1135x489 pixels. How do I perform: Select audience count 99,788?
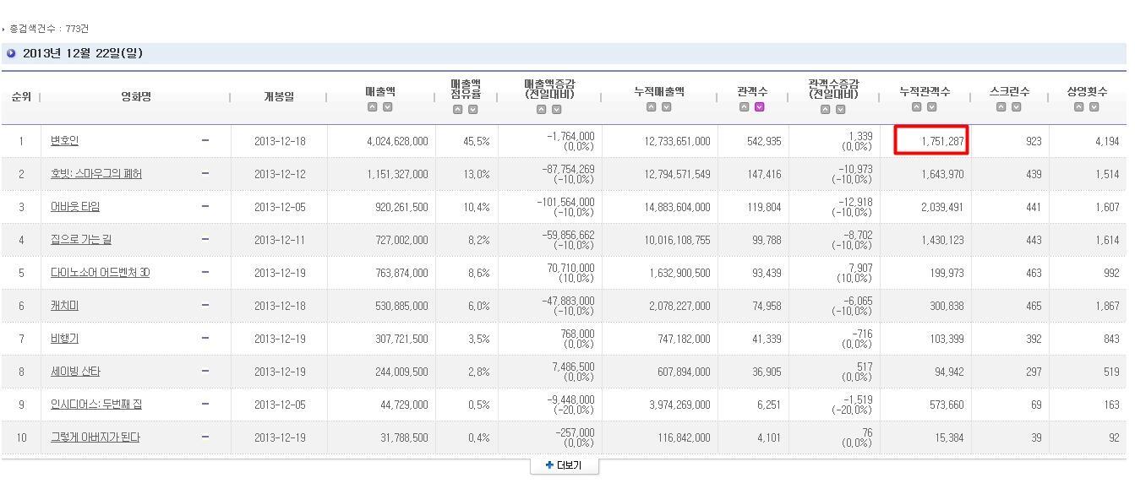[767, 241]
